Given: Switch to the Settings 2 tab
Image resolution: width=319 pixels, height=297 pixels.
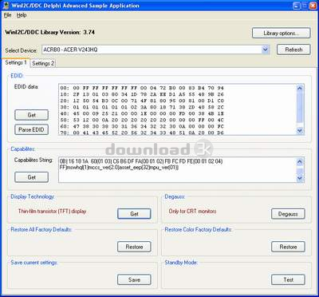Looking at the screenshot, I should click(43, 63).
